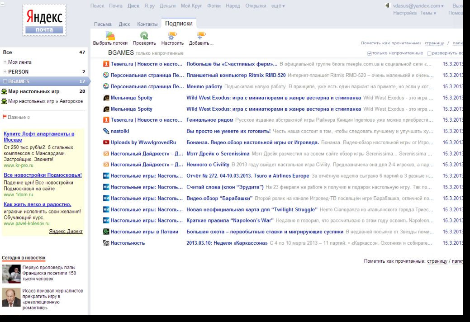Open feed settings via Настроить icon
Screen dimensions: 470x322
pos(172,36)
